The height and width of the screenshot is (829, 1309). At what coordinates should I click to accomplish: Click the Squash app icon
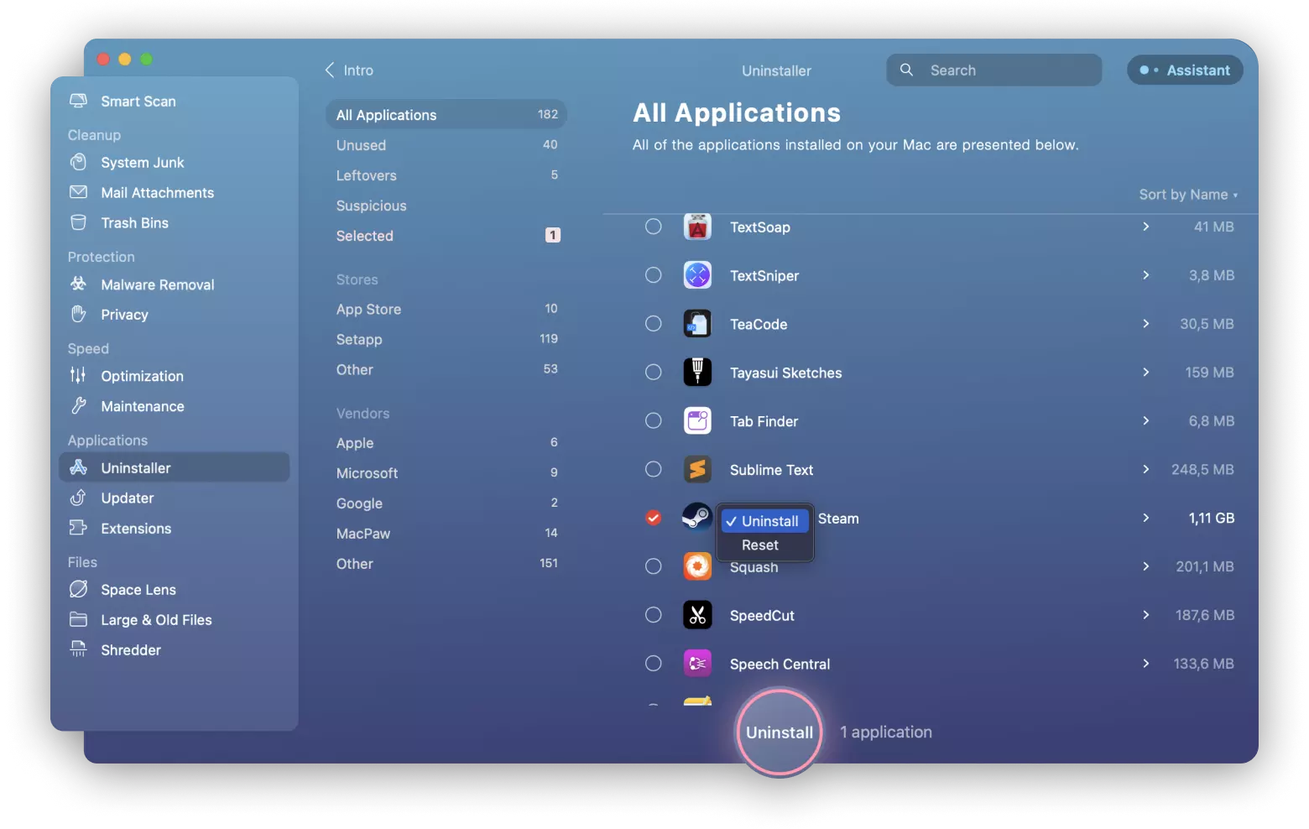(x=697, y=566)
